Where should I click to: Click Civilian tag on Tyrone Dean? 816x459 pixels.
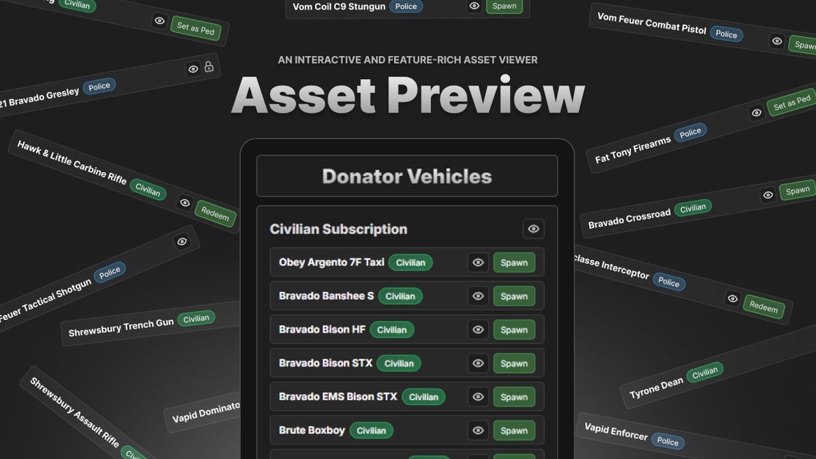tap(705, 374)
